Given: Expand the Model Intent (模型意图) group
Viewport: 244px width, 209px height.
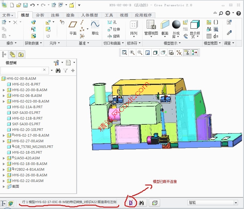Looking at the screenshot, I should (x=212, y=43).
